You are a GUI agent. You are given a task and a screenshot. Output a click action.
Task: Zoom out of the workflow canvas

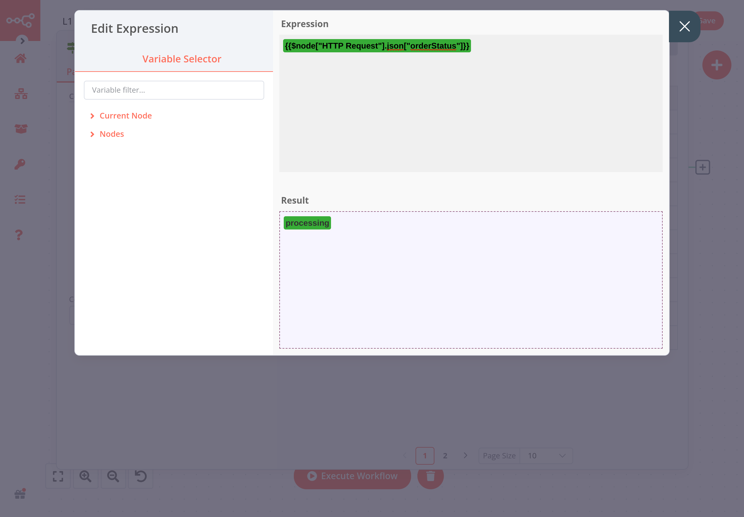pyautogui.click(x=113, y=476)
